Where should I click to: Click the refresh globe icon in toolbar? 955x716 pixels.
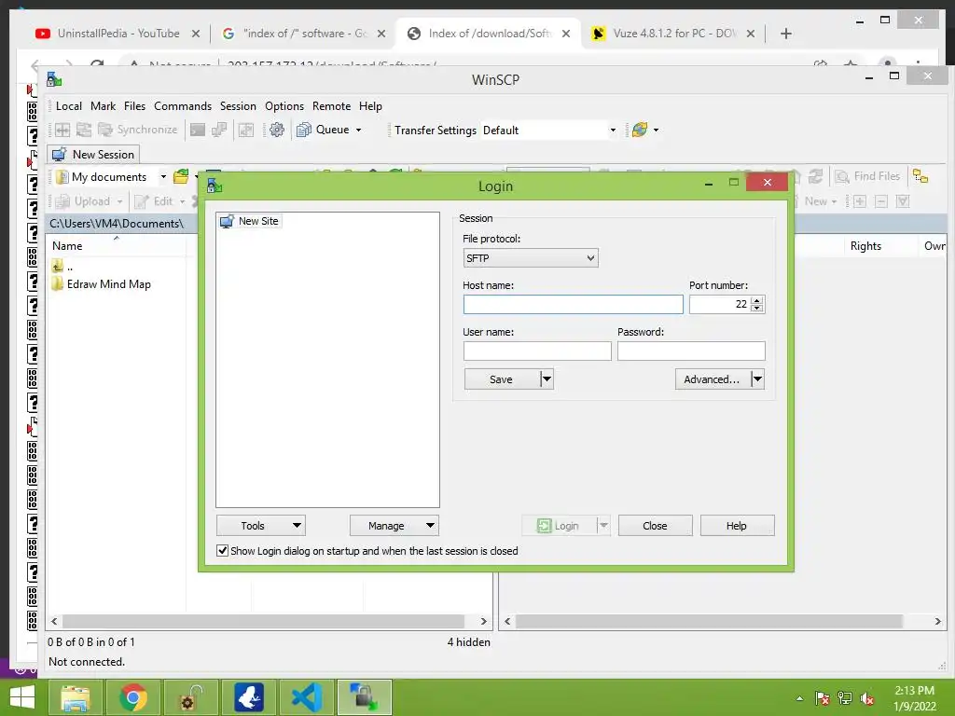pyautogui.click(x=640, y=130)
